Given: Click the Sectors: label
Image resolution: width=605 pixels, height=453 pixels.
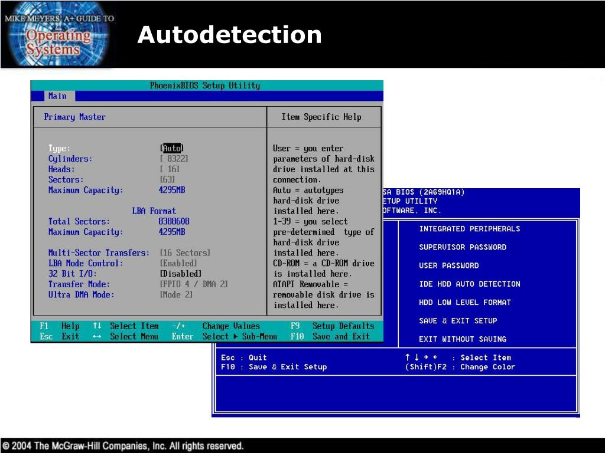Looking at the screenshot, I should [x=66, y=179].
